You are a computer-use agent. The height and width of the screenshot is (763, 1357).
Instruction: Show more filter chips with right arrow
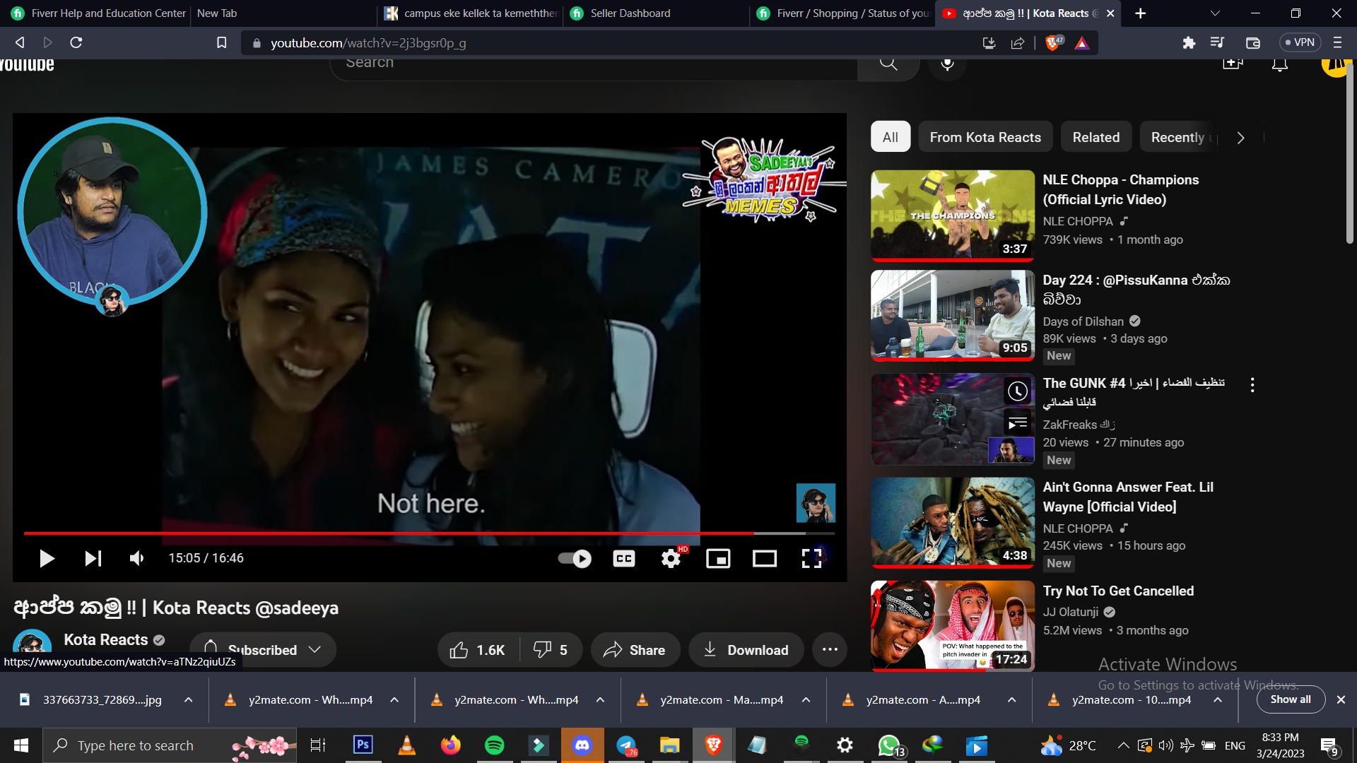(1240, 138)
